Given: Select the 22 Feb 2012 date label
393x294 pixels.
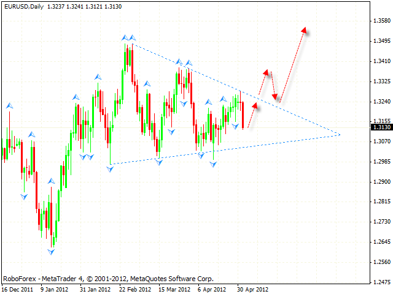Looking at the screenshot, I should click(x=133, y=288).
